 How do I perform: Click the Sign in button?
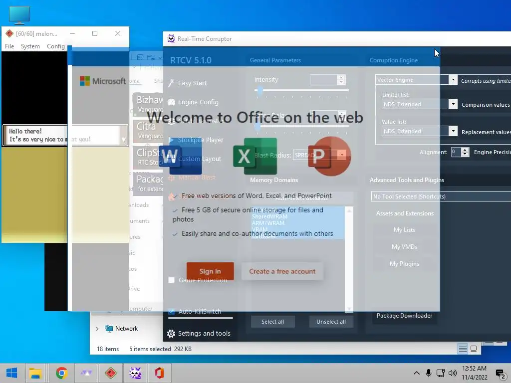coord(210,271)
